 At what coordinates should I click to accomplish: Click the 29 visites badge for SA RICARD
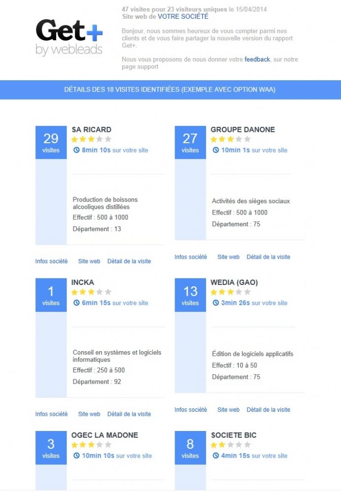click(x=51, y=143)
